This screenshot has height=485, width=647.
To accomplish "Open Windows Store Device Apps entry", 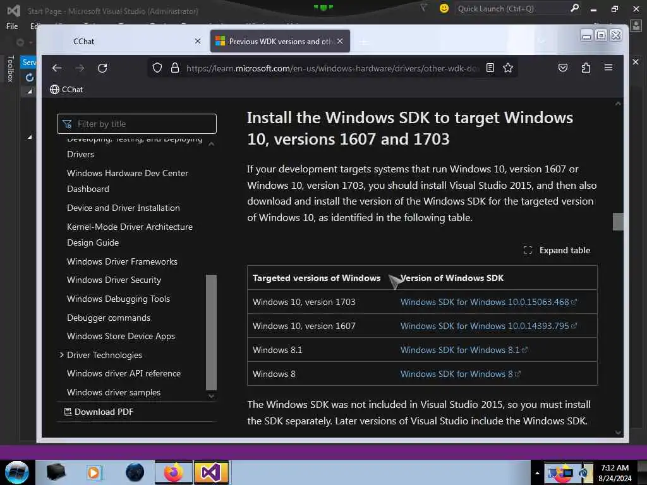I will click(121, 336).
